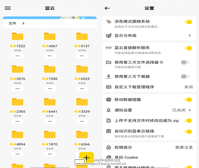Open more options for folder 9137
This screenshot has width=199, height=168.
coord(82,56)
